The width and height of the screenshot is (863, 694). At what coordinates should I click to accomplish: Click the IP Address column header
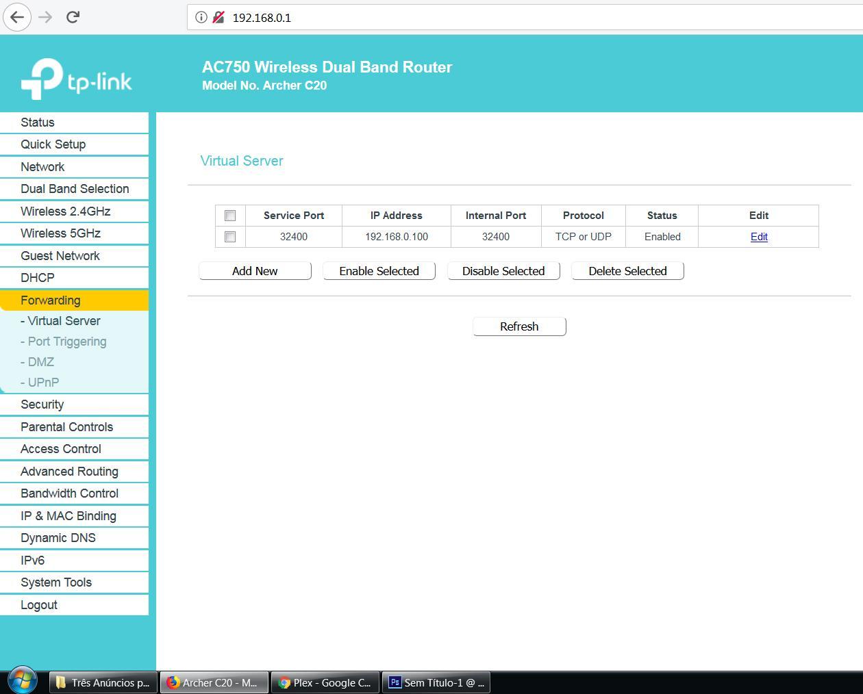pos(397,216)
